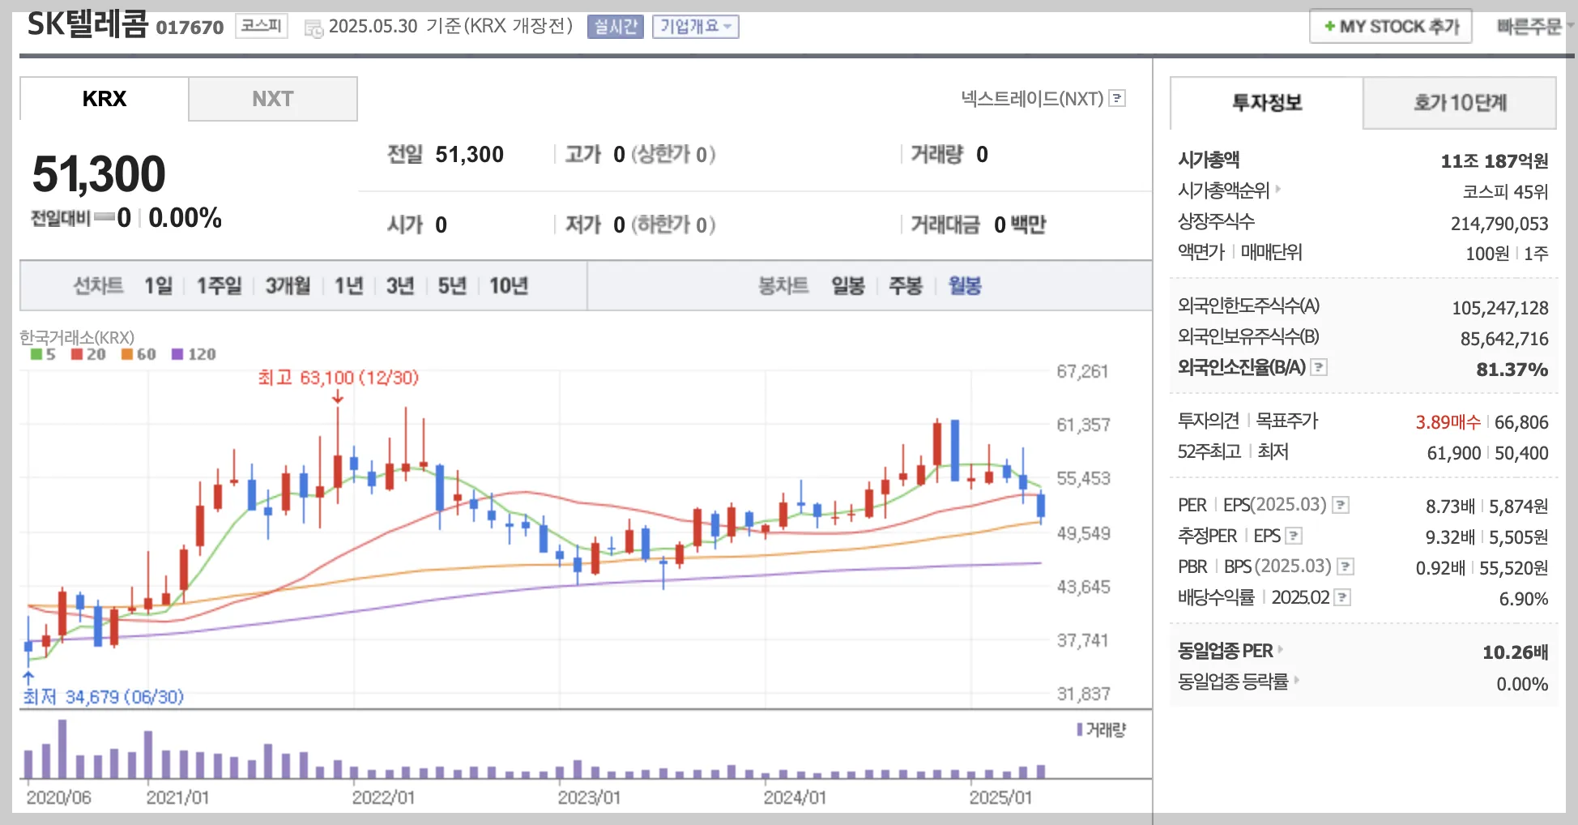The height and width of the screenshot is (825, 1578).
Task: Click help icon beside 추정PER EPS
Action: coord(1294,536)
